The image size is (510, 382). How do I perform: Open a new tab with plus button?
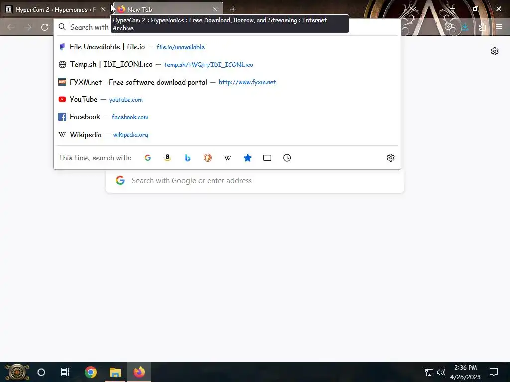[x=233, y=9]
